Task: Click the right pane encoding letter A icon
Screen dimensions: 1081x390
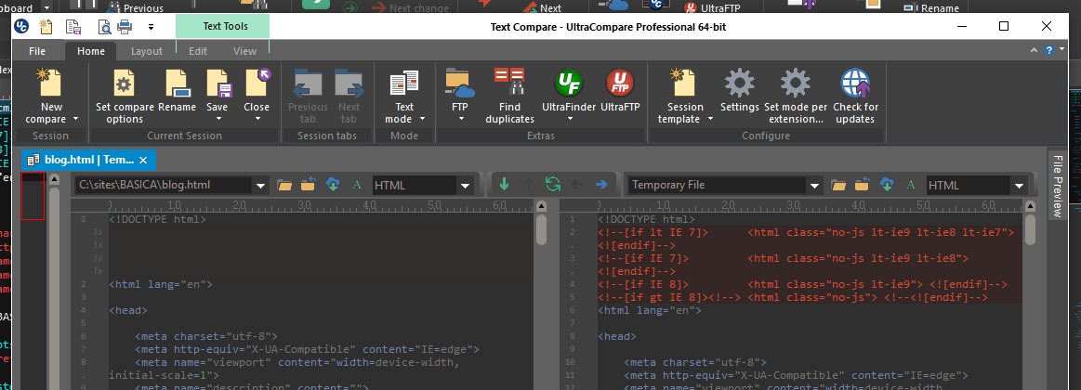Action: [x=911, y=185]
